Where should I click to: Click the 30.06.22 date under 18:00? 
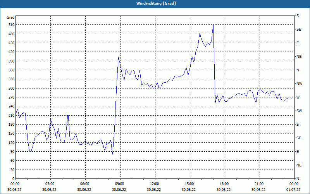click(224, 190)
